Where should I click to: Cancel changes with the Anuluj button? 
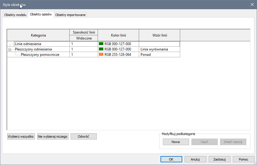point(195,159)
